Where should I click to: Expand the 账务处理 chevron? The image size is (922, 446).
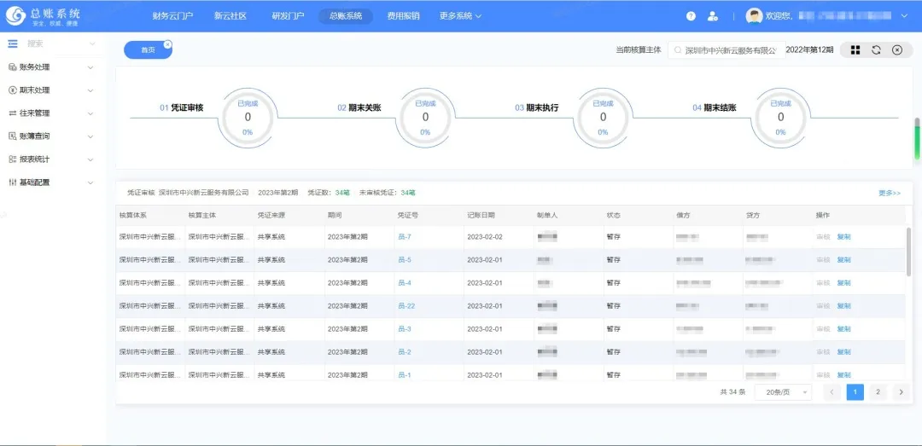90,67
